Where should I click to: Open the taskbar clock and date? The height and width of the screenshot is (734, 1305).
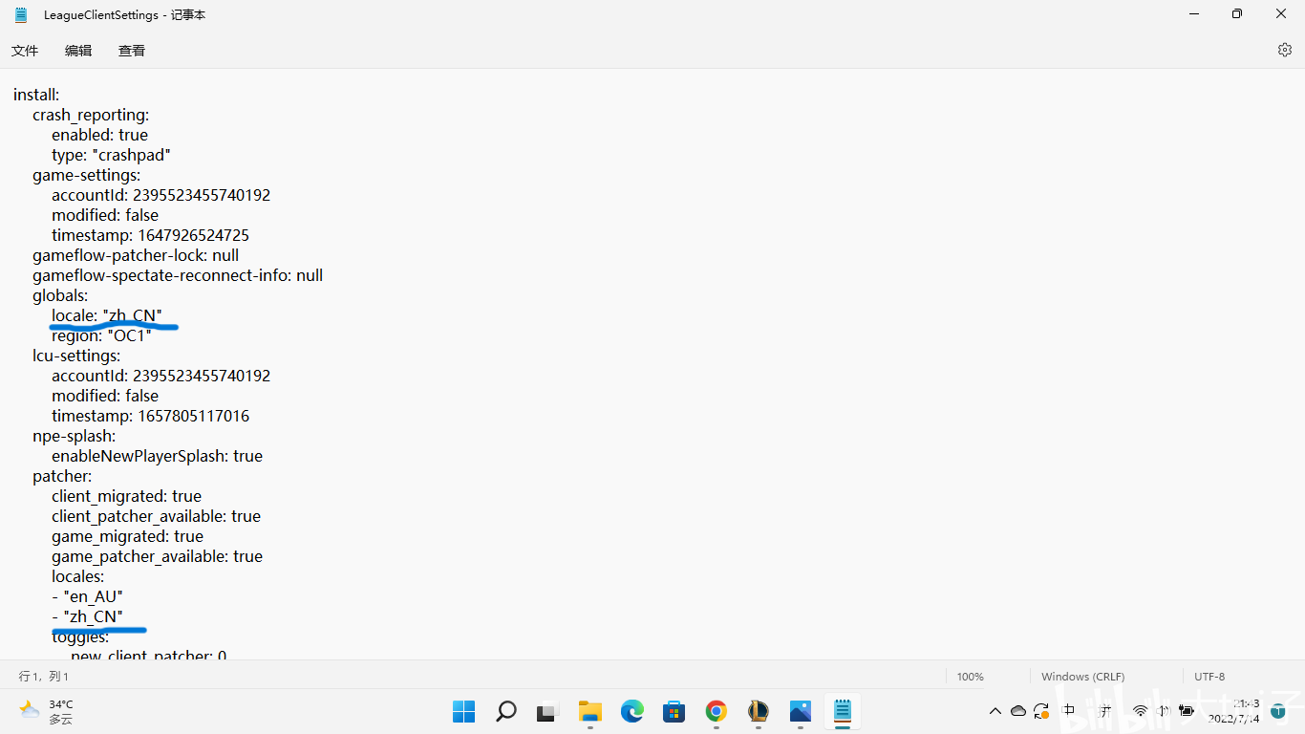[1233, 711]
